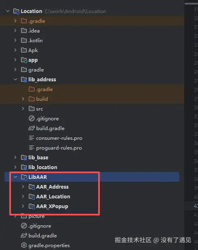This screenshot has width=198, height=250.
Task: Click the .gitignore icon inside lib_address
Action: [32, 118]
